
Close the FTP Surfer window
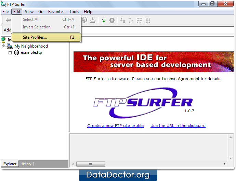click(225, 4)
